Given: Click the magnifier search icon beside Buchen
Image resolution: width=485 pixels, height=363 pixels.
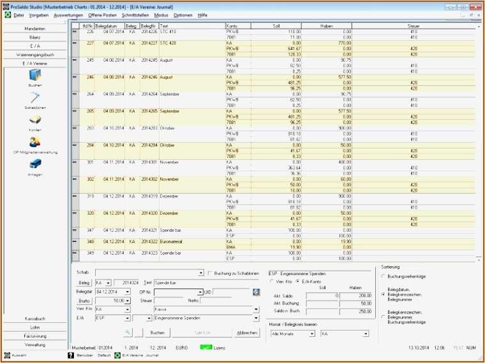Looking at the screenshot, I should [x=128, y=332].
